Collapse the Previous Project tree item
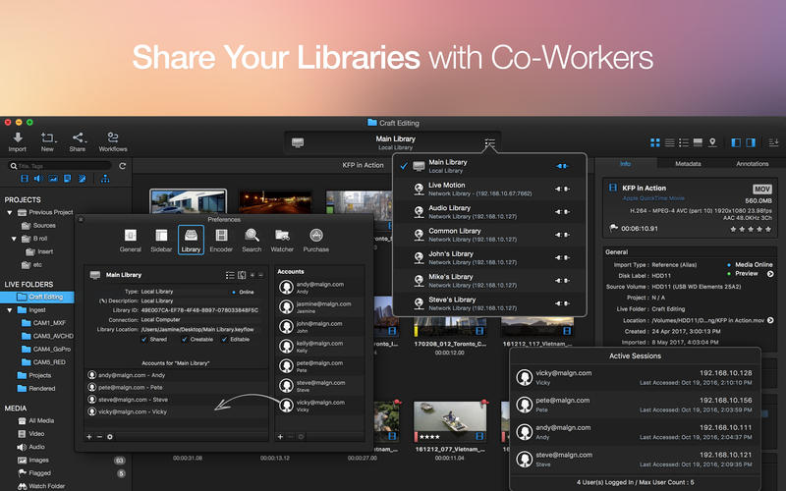 (10, 212)
